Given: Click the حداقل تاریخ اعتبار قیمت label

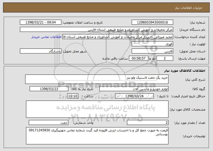Looking at the screenshot, I should [188, 96].
